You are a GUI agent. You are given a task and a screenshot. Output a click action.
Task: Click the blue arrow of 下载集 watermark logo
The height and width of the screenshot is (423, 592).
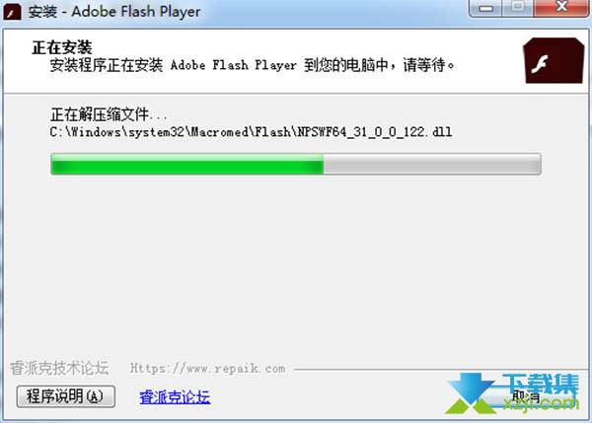(x=471, y=388)
